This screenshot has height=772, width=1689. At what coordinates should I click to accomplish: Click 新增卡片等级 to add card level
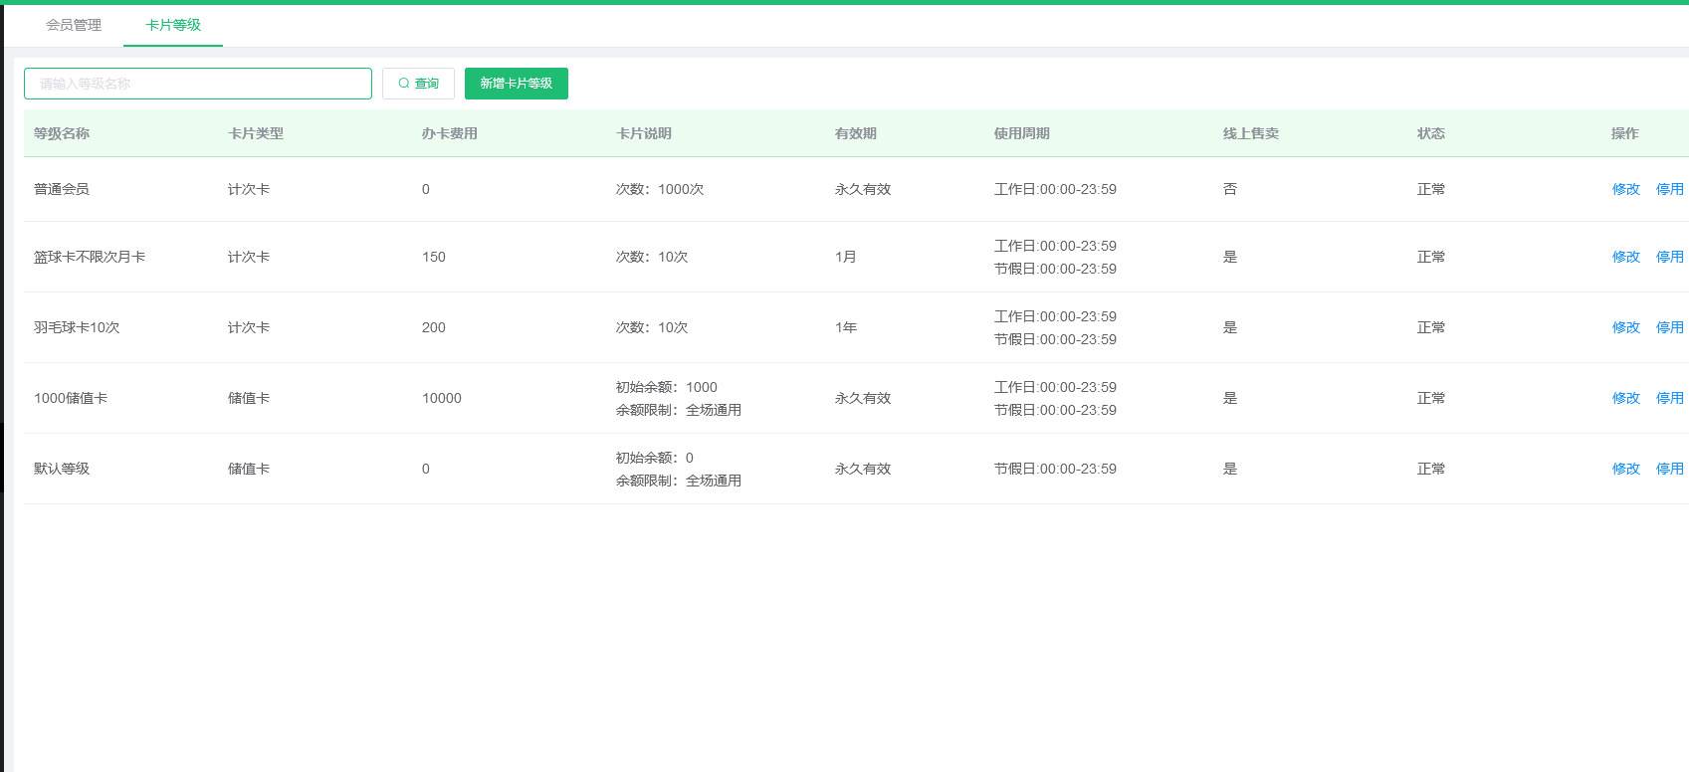point(516,84)
